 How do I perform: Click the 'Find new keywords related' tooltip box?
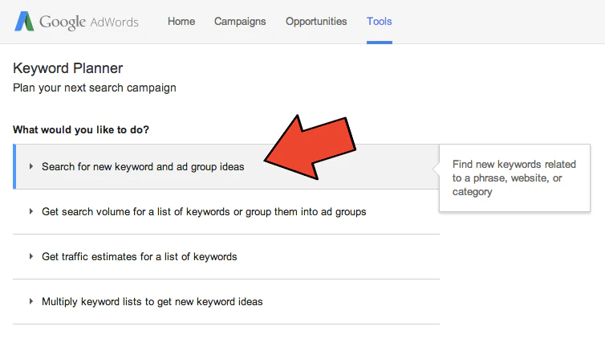514,177
